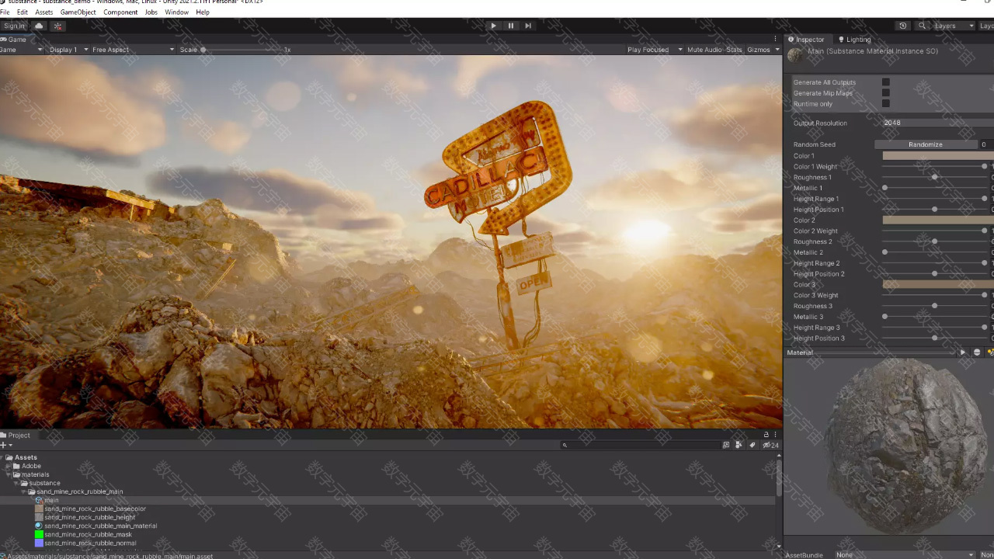Screen dimensions: 994x559
Task: Play the Material preview animation
Action: (x=962, y=352)
